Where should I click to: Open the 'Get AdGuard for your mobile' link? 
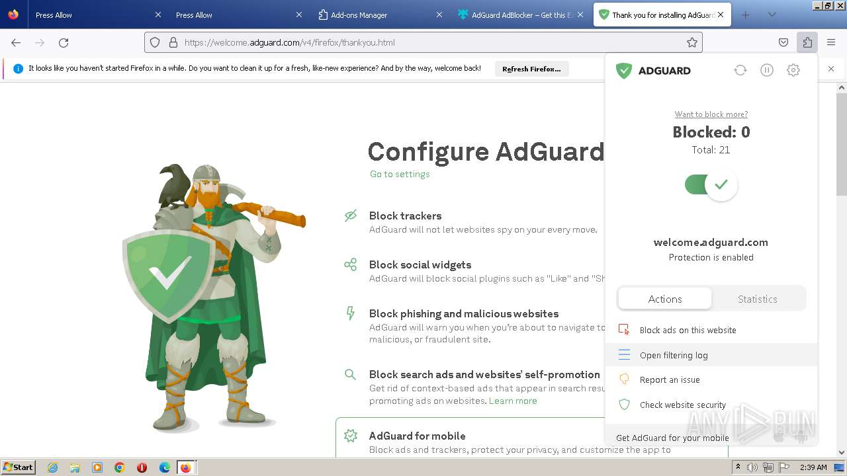(672, 438)
